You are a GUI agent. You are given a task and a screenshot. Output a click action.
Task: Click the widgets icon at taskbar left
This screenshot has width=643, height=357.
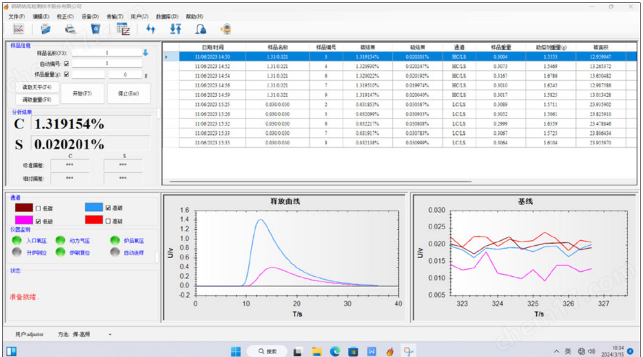point(11,352)
